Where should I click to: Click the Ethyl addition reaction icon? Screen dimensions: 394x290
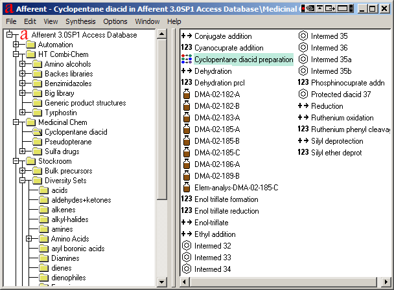click(187, 234)
